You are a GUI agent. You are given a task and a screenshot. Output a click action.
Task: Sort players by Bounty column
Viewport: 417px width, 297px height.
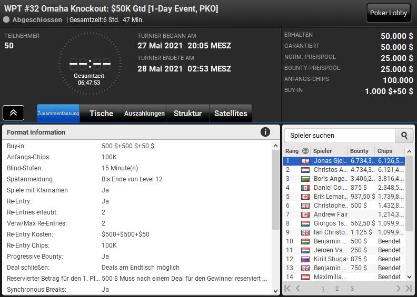(360, 151)
